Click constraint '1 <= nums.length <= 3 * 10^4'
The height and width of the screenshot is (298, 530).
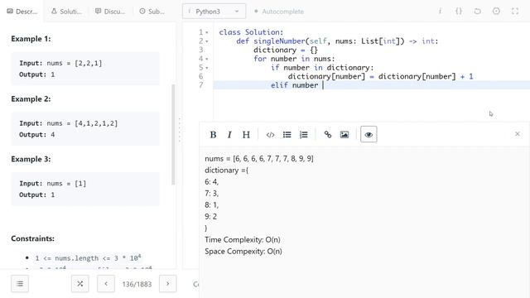[88, 257]
